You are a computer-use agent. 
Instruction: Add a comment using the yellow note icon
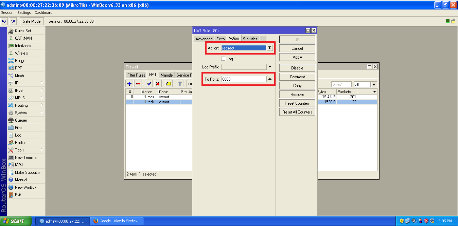pyautogui.click(x=168, y=84)
